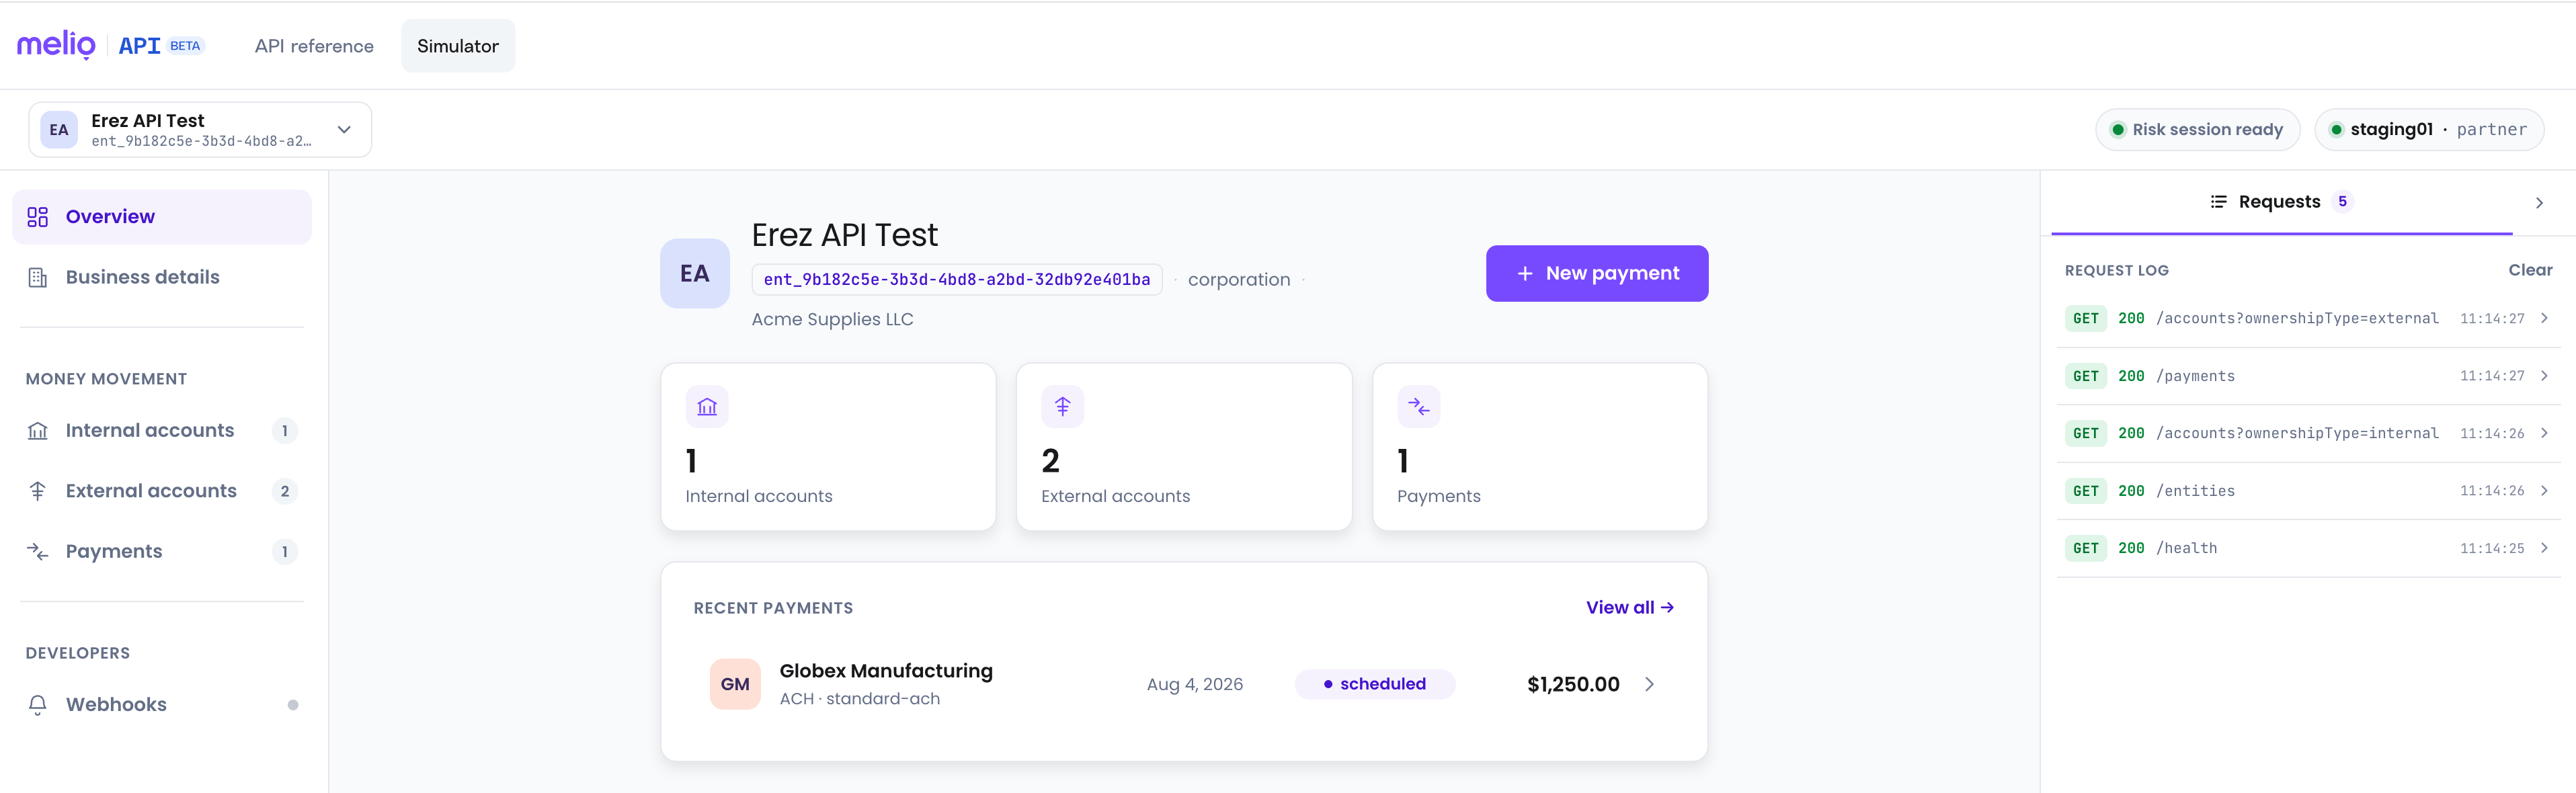Click the EA avatar in entity selector
Image resolution: width=2576 pixels, height=793 pixels.
coord(59,130)
